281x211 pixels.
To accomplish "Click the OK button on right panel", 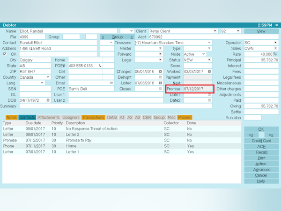I will point(261,129).
